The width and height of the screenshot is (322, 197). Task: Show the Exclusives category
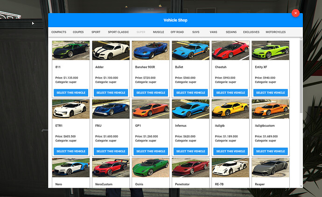(x=251, y=32)
